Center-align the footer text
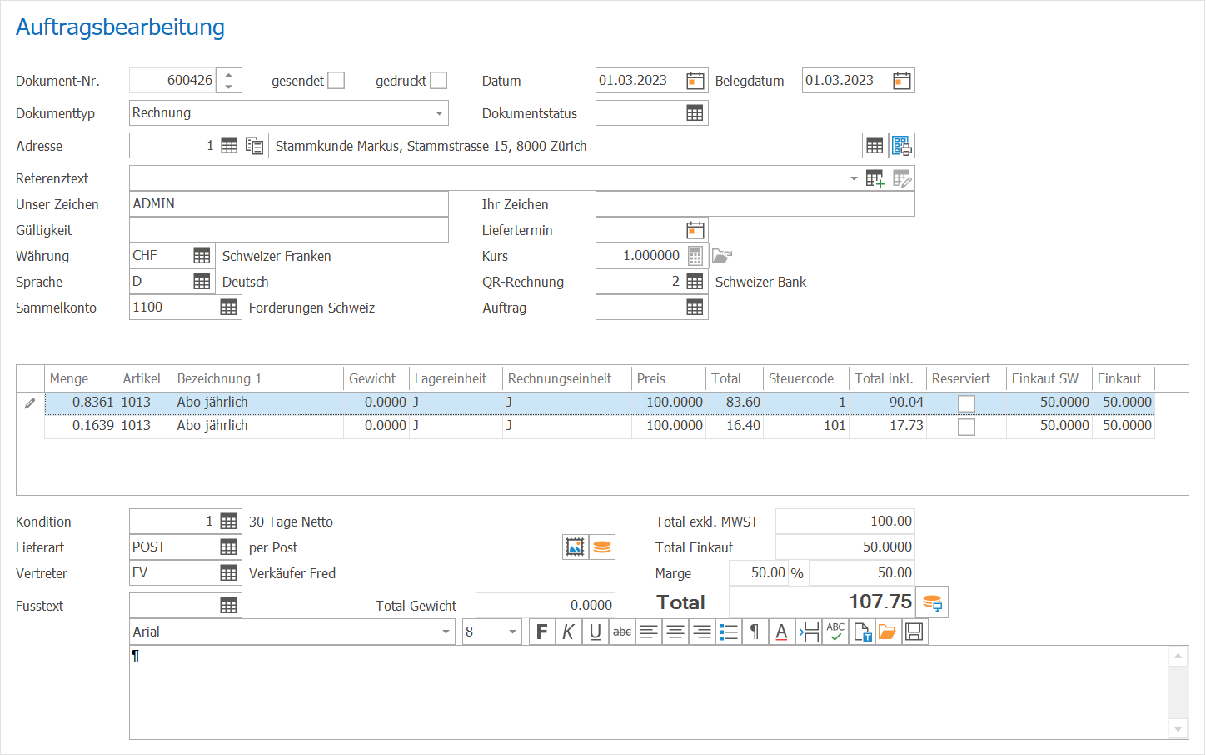The width and height of the screenshot is (1206, 755). pos(675,632)
